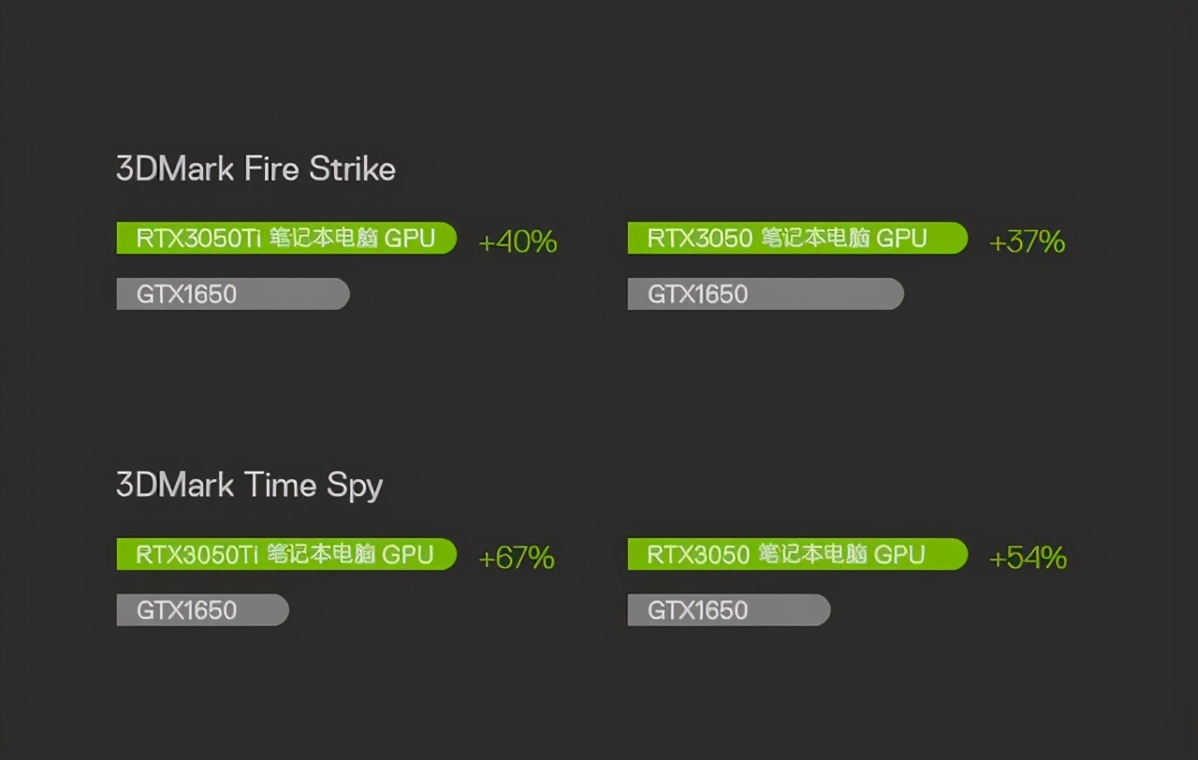Select GTX1650 bar below Time Spy RTX3050
The width and height of the screenshot is (1198, 760).
728,610
